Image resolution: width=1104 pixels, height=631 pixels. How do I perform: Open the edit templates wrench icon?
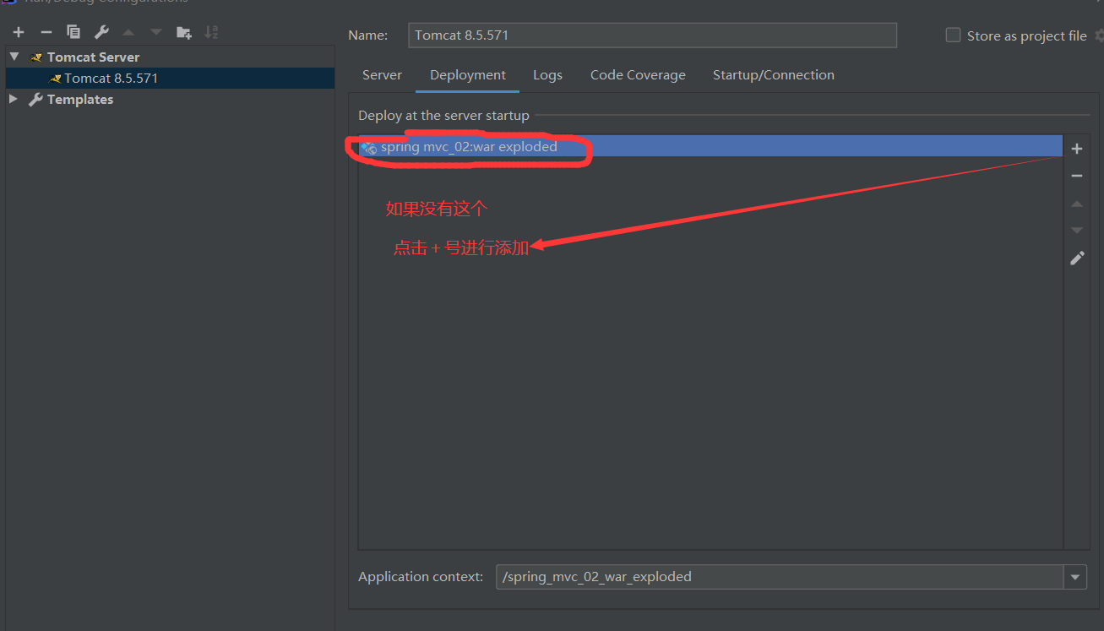[101, 32]
